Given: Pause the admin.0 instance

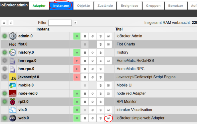Looking at the screenshot, I should point(77,36).
